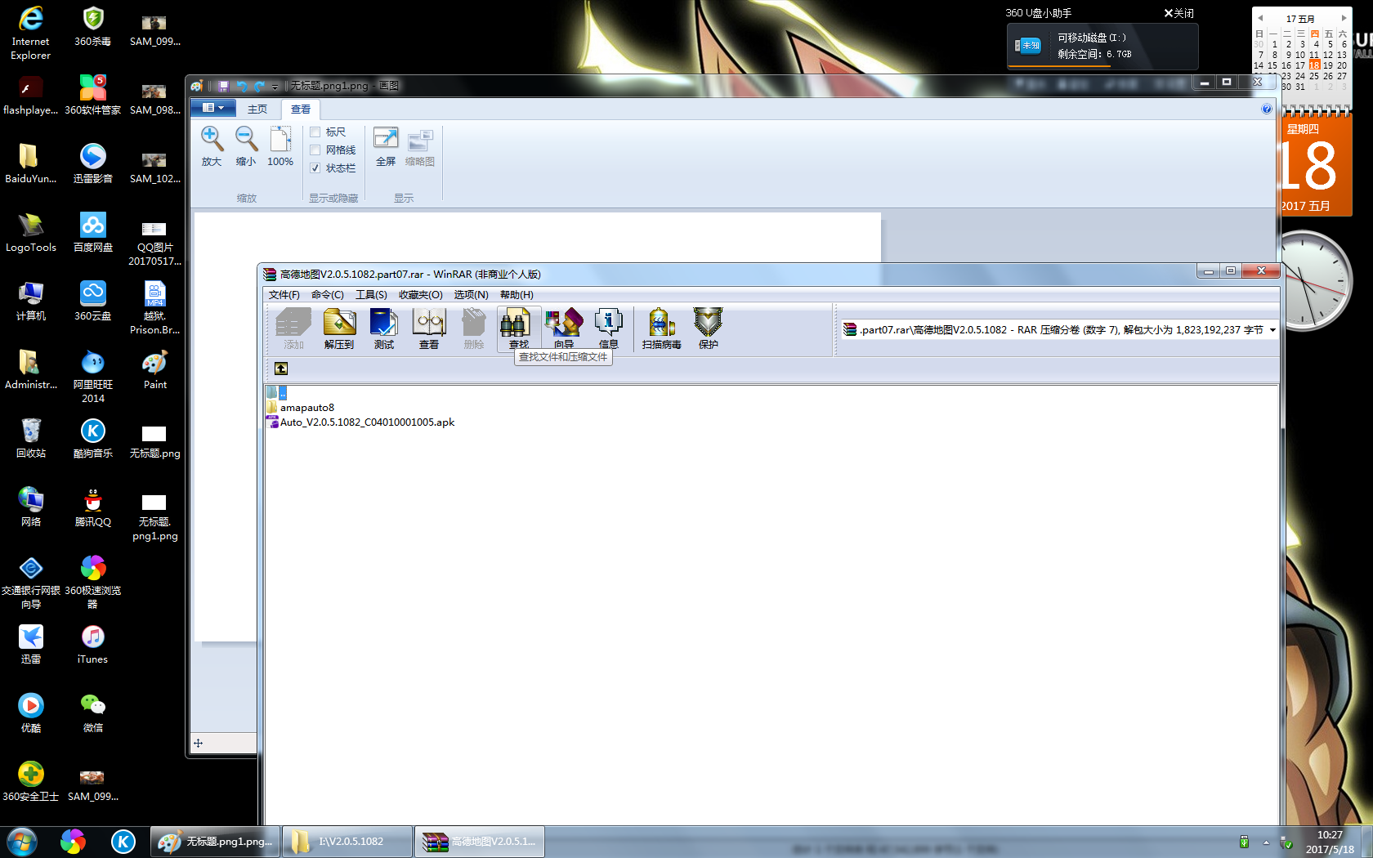Click the WinRAR View (查看) icon
Viewport: 1373px width, 858px height.
[x=428, y=328]
